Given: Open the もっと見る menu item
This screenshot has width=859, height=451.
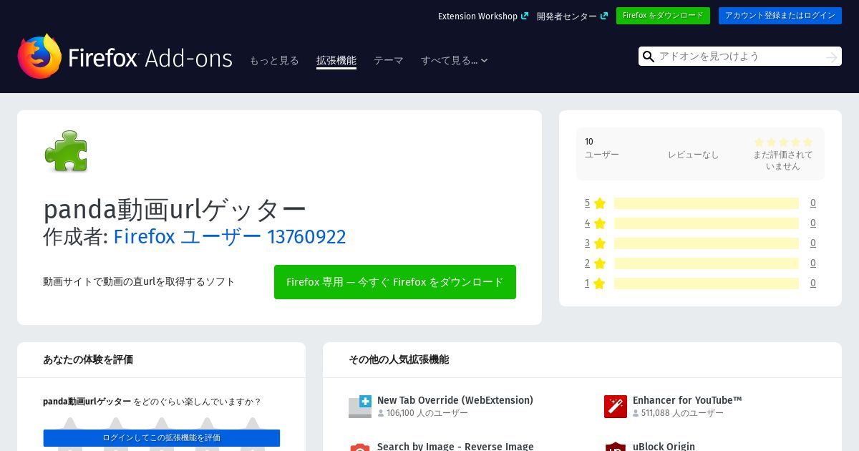Looking at the screenshot, I should point(274,60).
